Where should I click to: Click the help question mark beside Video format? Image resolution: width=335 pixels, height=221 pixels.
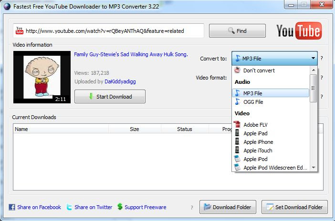[x=322, y=78]
